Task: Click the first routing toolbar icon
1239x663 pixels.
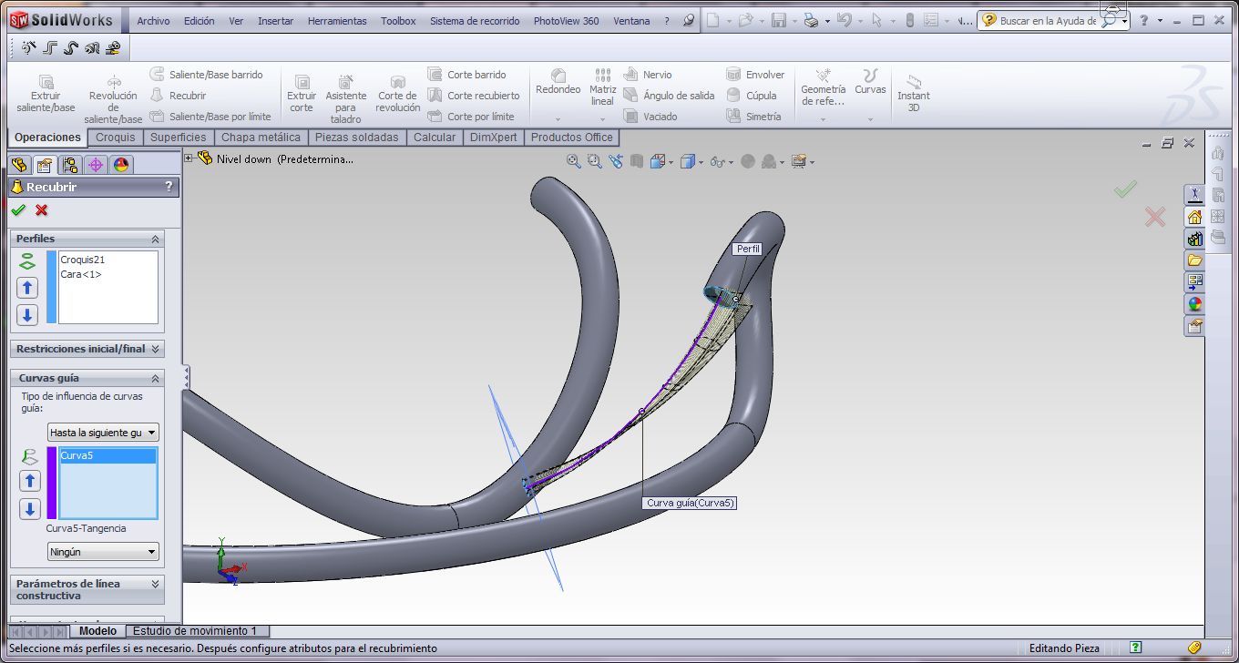Action: tap(29, 48)
